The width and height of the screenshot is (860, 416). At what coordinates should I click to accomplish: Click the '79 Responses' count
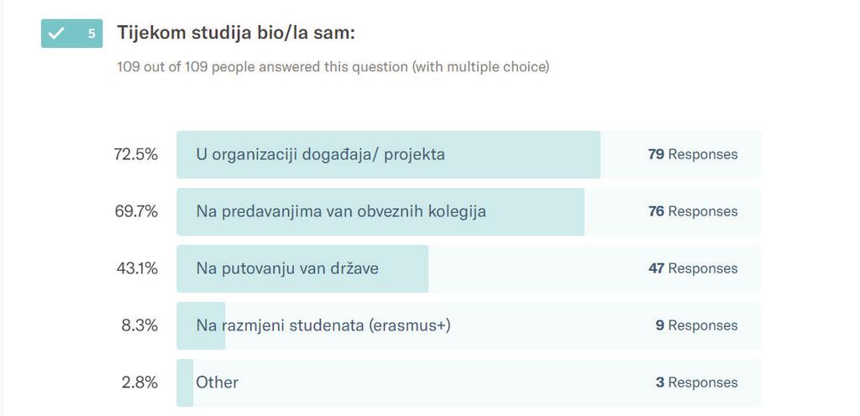[693, 154]
